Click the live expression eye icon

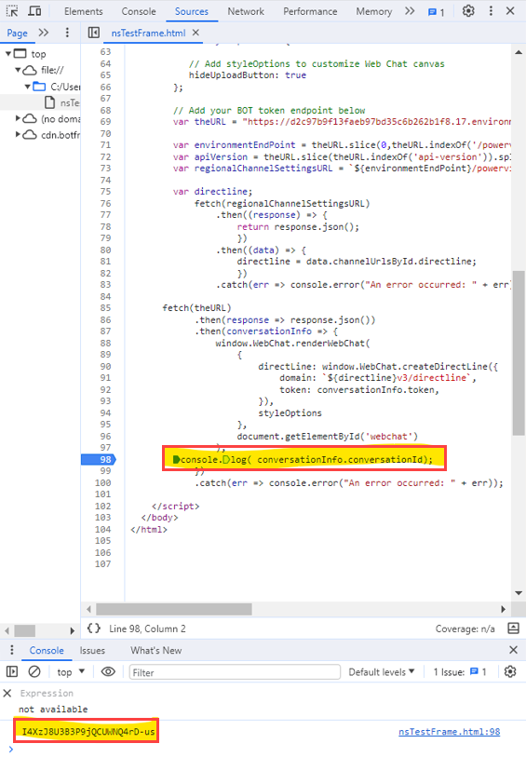tap(108, 671)
